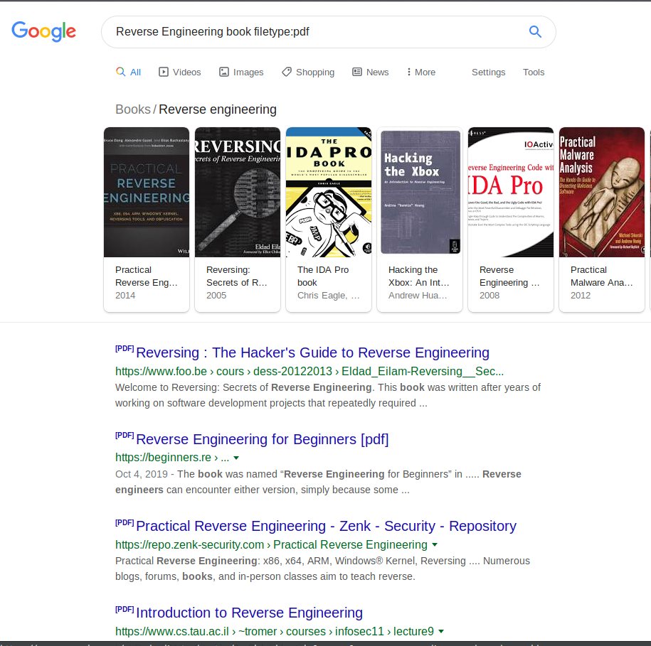
Task: Switch to the Videos tab
Action: coord(179,72)
